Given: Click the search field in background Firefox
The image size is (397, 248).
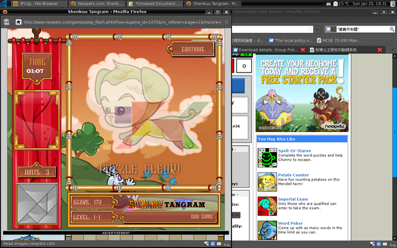Looking at the screenshot, I should tap(362, 29).
